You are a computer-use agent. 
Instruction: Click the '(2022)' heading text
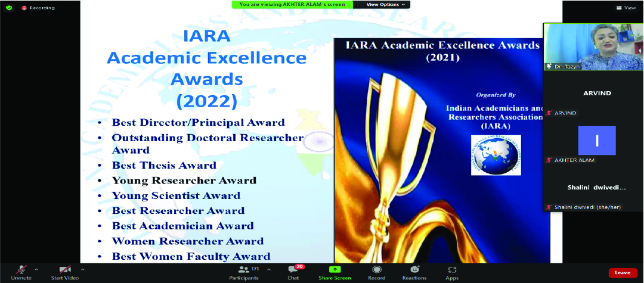206,101
